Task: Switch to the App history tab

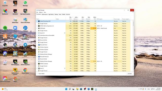Action: pyautogui.click(x=51, y=14)
